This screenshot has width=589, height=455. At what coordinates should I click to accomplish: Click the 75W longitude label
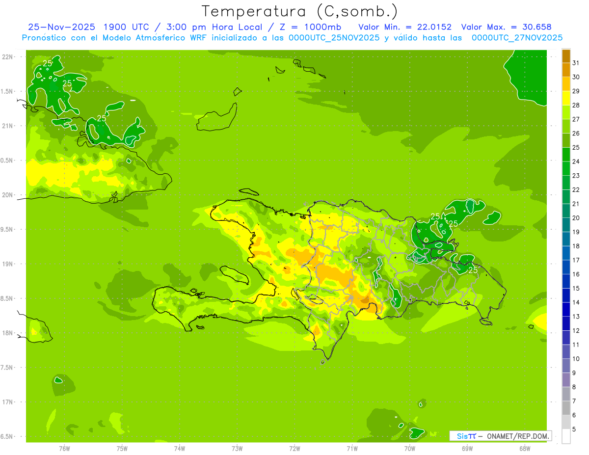(x=122, y=449)
